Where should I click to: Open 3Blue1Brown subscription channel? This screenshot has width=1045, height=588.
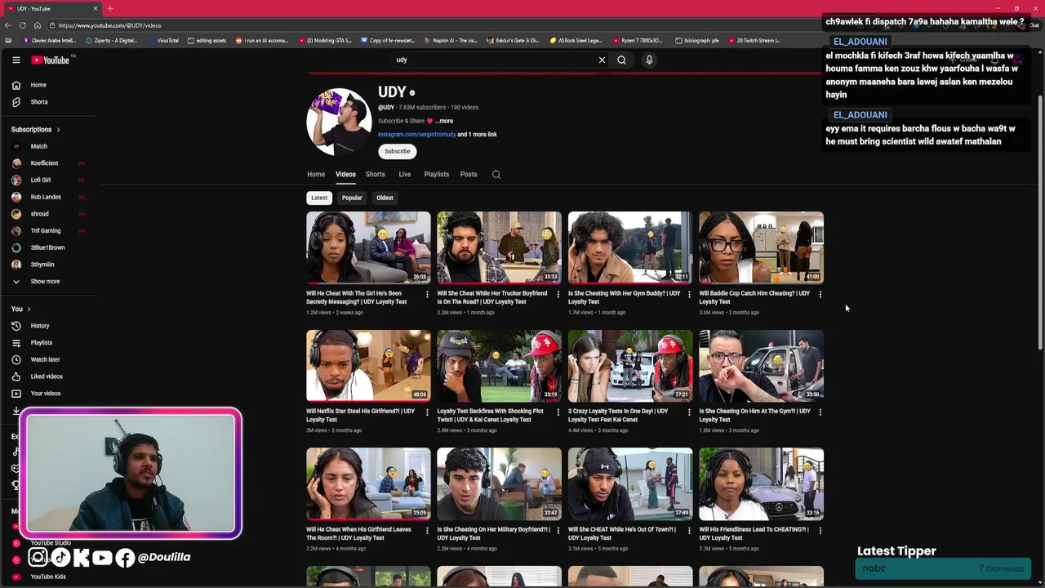47,247
